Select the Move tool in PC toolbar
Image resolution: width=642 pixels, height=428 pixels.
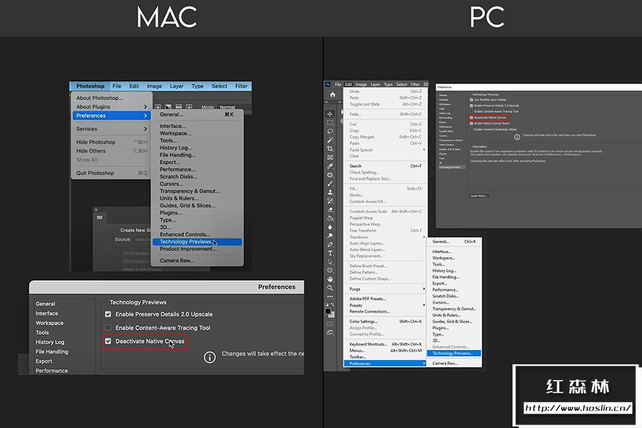pos(330,114)
